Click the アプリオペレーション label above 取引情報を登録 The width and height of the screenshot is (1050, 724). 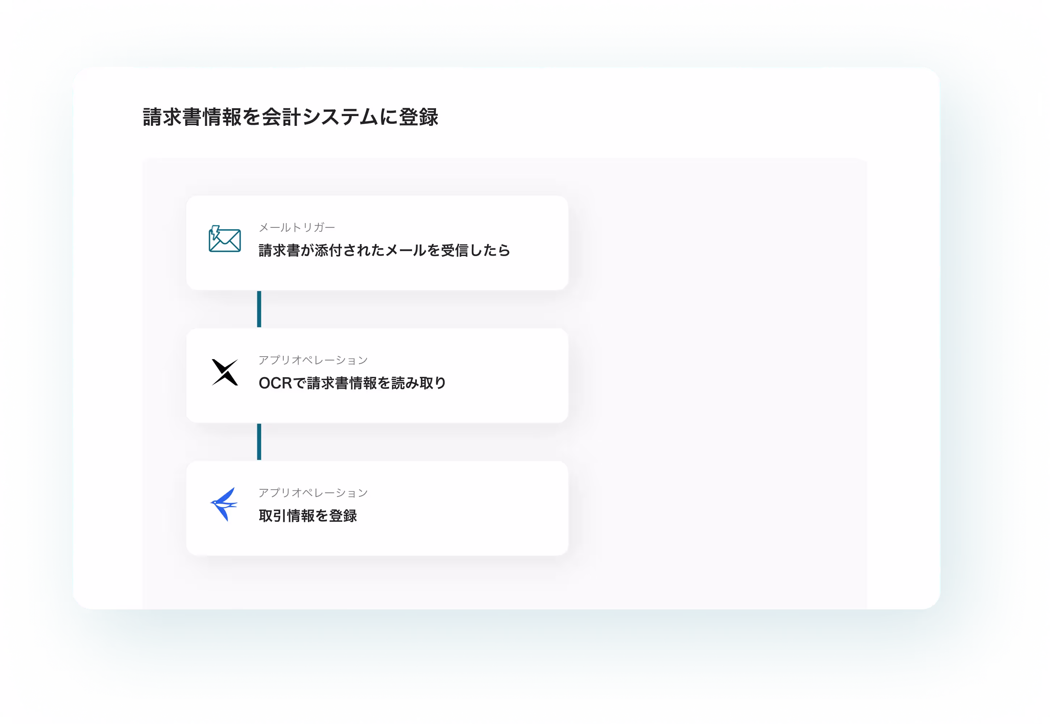pyautogui.click(x=313, y=493)
